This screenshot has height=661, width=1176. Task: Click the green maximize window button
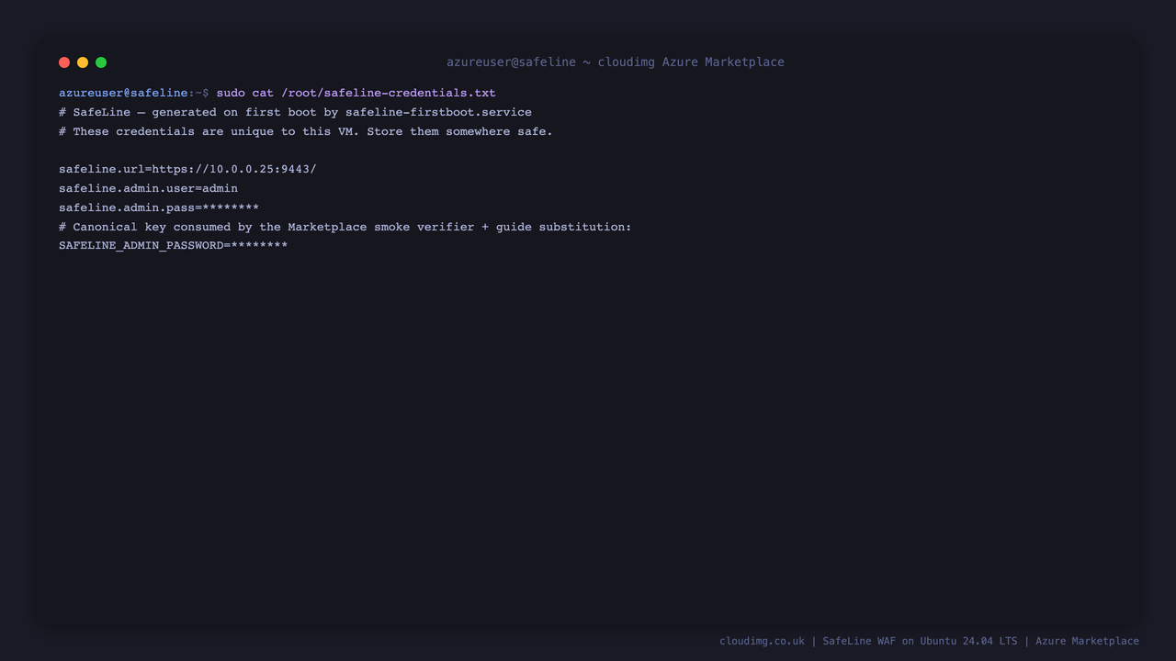(101, 62)
